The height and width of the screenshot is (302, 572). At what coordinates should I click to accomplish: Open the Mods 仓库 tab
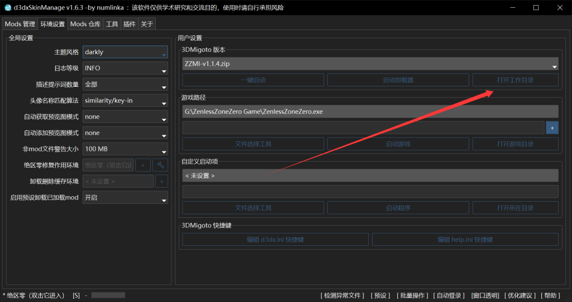point(85,24)
